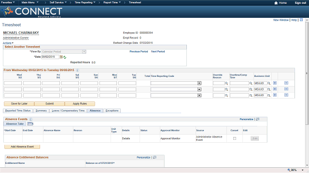Select the Absence tab
Image resolution: width=309 pixels, height=173 pixels.
(95, 111)
